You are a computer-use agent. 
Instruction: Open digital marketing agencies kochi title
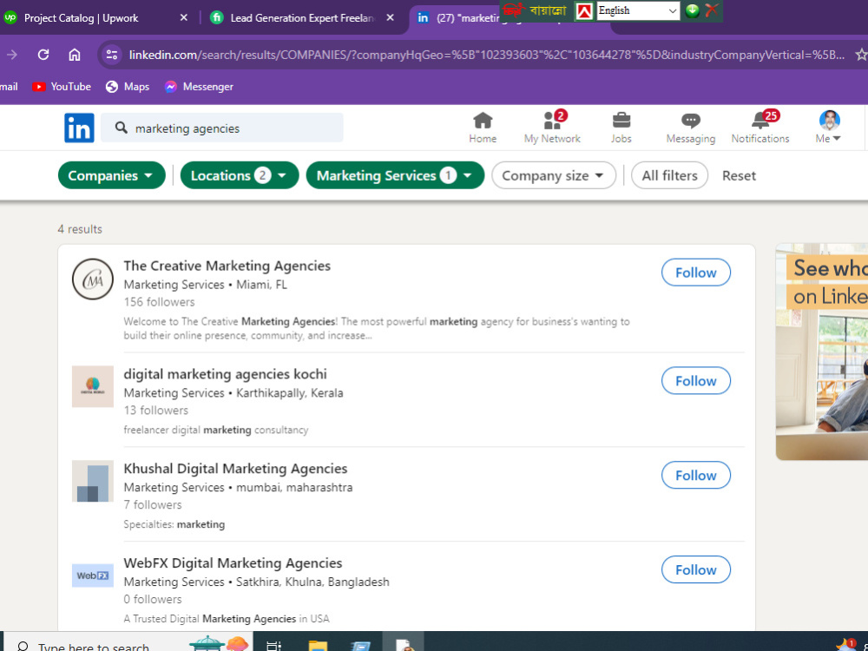[x=226, y=374]
